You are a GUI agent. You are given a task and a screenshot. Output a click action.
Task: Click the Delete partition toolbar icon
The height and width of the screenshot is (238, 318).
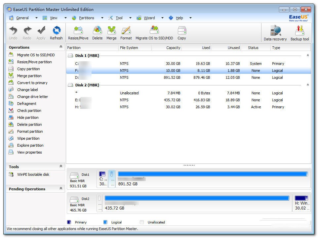[x=97, y=33]
